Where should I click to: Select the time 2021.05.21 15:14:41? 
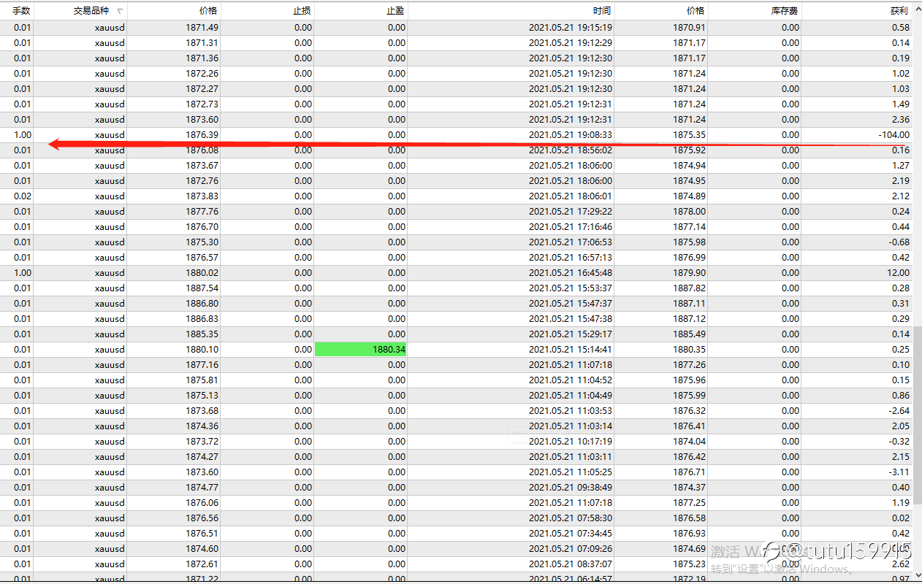click(x=571, y=350)
